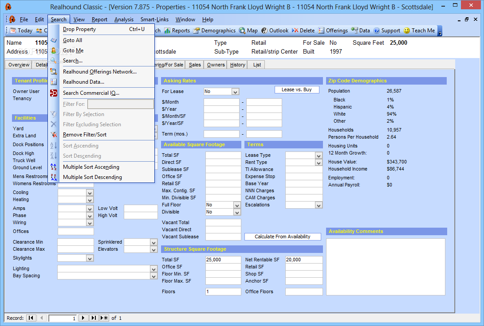Open Demographics toolbar item
The width and height of the screenshot is (484, 326).
point(215,31)
